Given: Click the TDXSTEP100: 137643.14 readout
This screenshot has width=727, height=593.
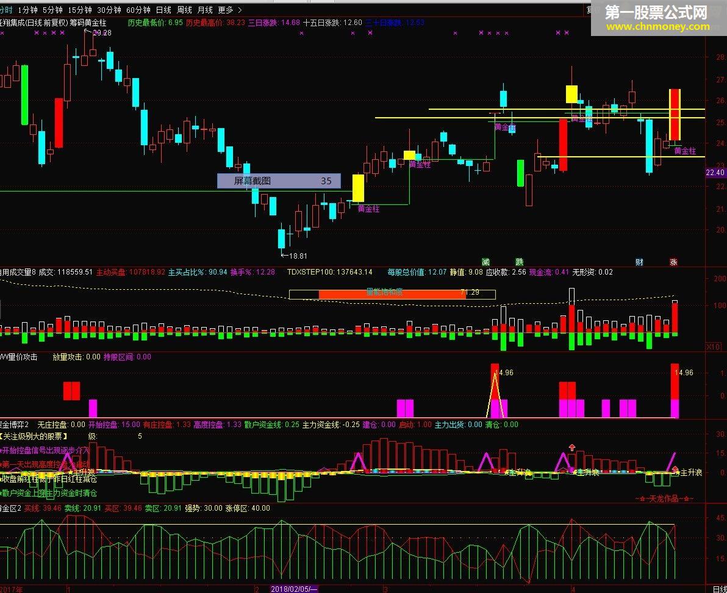Looking at the screenshot, I should tap(330, 272).
